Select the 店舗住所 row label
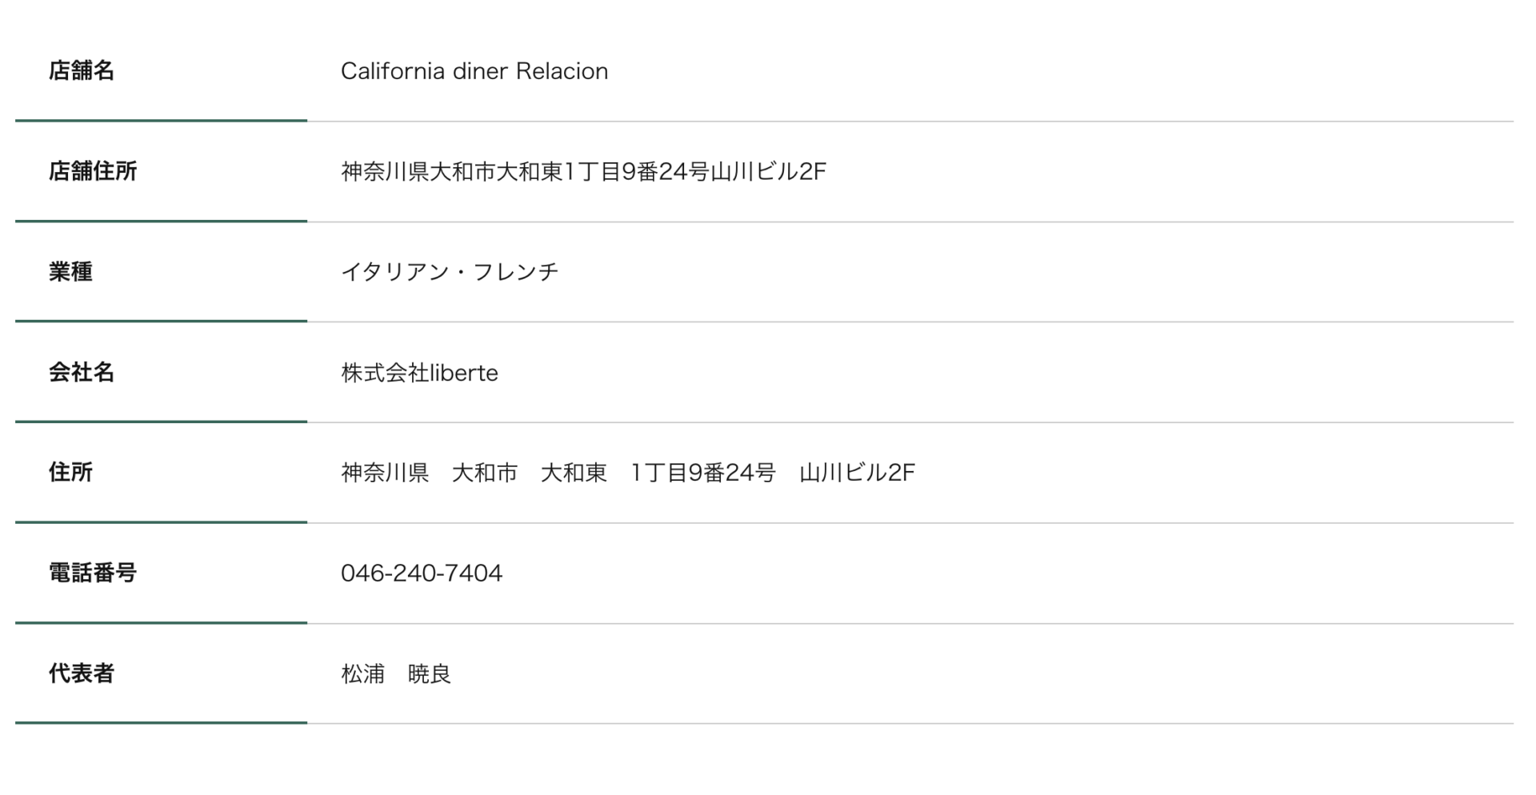1536x795 pixels. (93, 171)
